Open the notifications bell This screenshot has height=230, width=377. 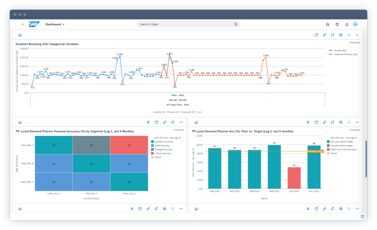[x=346, y=24]
